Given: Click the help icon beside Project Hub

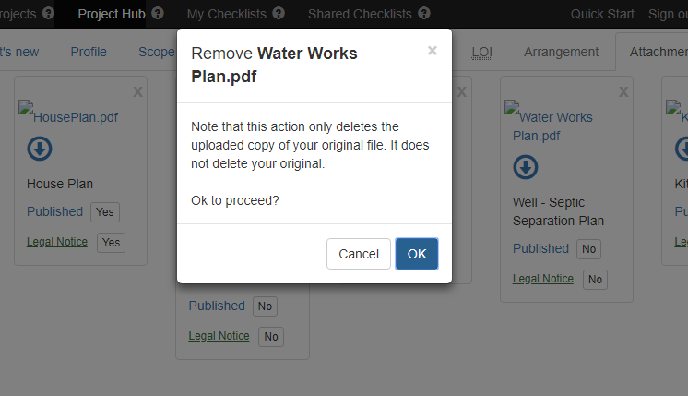Looking at the screenshot, I should coord(158,13).
